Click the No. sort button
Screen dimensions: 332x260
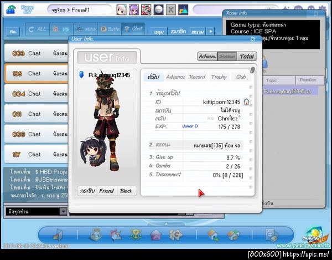click(x=13, y=32)
